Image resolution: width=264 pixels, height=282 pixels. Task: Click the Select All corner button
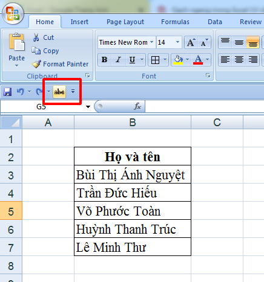coord(11,123)
